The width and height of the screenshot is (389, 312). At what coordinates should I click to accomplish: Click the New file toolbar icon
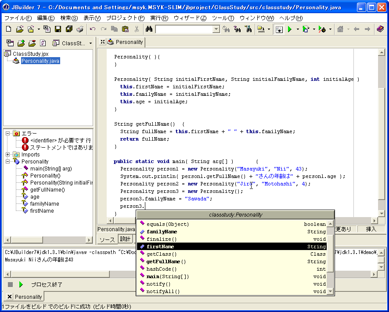(x=8, y=29)
